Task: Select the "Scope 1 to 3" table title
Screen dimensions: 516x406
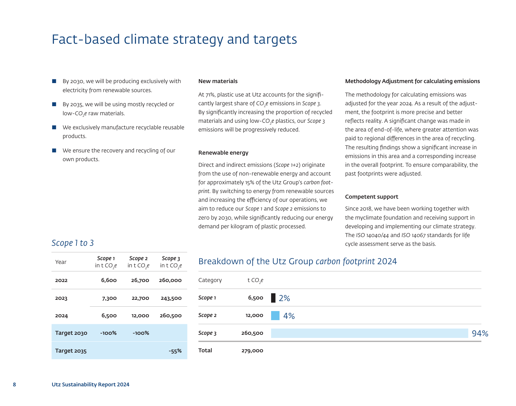Action: pyautogui.click(x=73, y=243)
